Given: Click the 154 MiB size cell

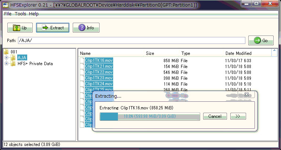Looking at the screenshot, I should [x=171, y=67].
